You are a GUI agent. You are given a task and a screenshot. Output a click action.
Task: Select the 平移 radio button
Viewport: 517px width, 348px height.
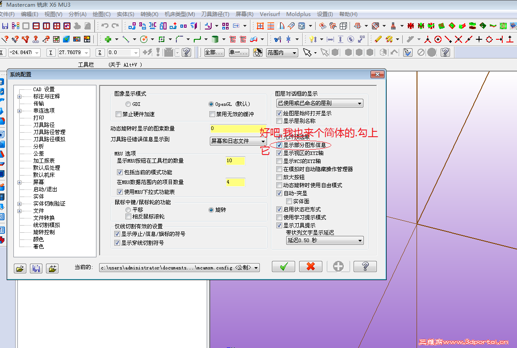click(x=128, y=210)
